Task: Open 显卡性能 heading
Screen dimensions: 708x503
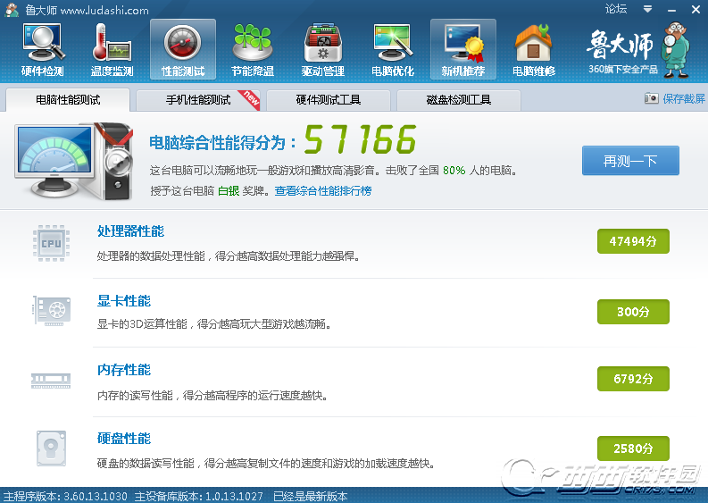Action: click(124, 300)
